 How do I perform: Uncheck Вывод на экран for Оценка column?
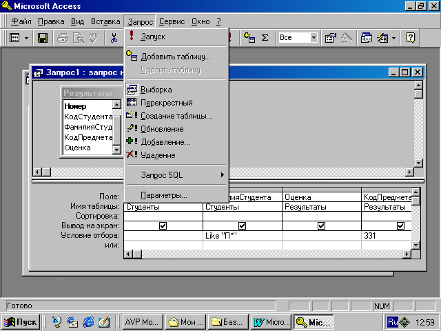coord(322,225)
